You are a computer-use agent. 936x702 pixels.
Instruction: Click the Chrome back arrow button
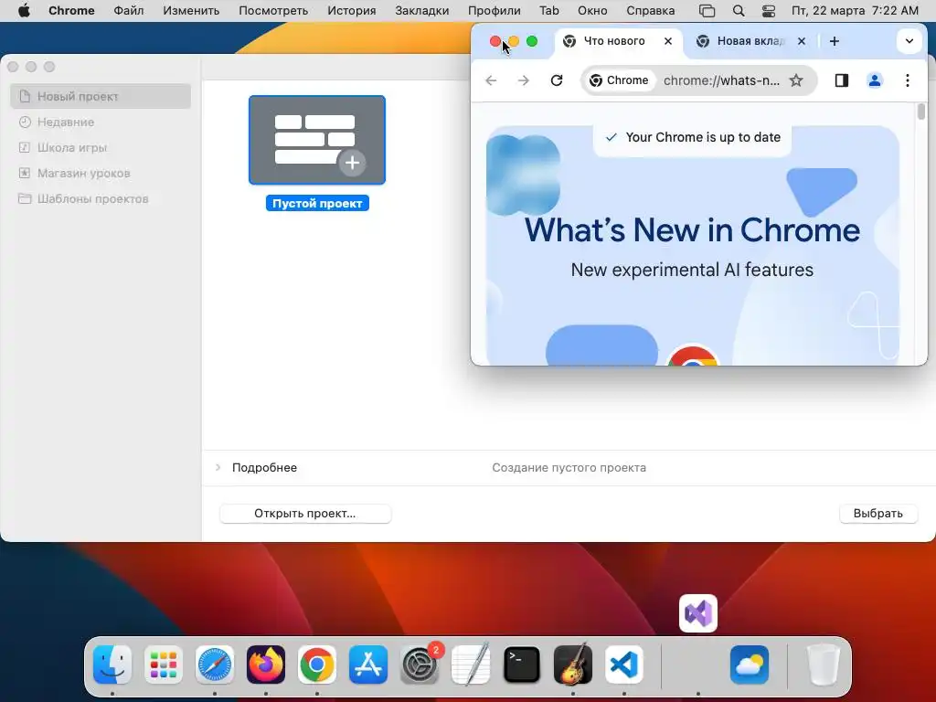coord(491,80)
